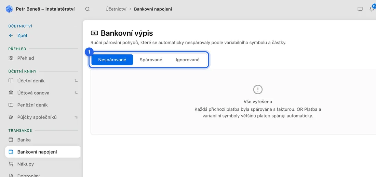The image size is (376, 177).
Task: Click the Dobropisy document icon
Action: pyautogui.click(x=11, y=175)
